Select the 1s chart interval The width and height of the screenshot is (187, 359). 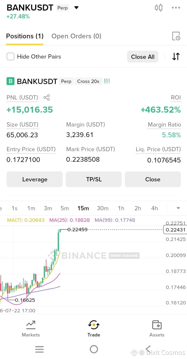[x=14, y=208]
